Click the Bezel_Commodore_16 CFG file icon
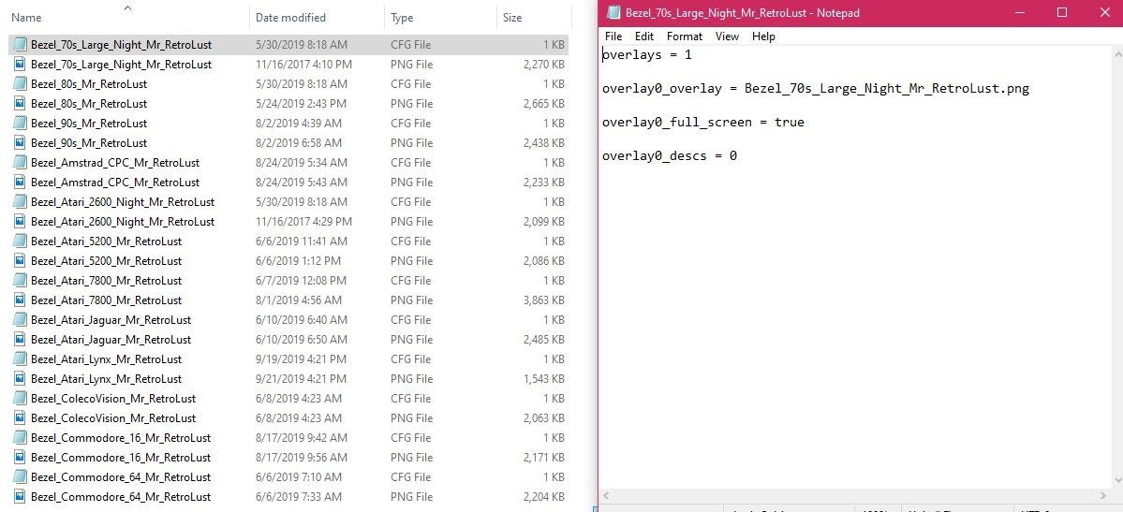This screenshot has height=512, width=1123. [x=20, y=438]
